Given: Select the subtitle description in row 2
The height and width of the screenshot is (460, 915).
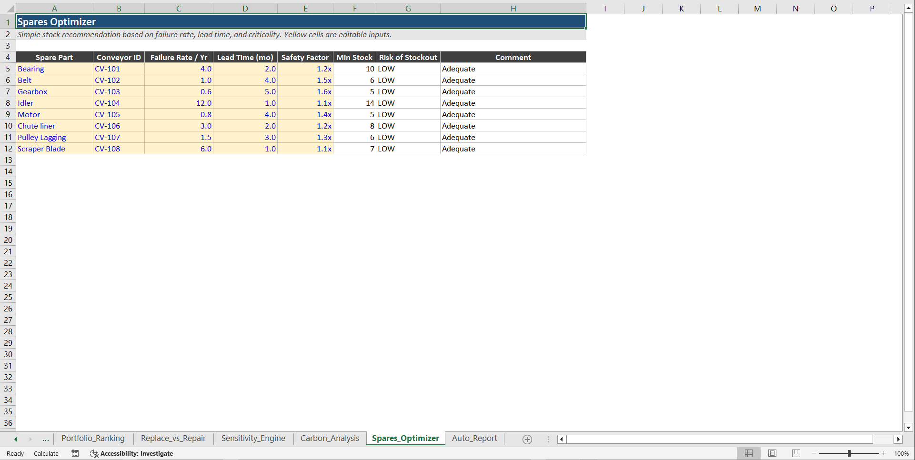Looking at the screenshot, I should tap(301, 34).
